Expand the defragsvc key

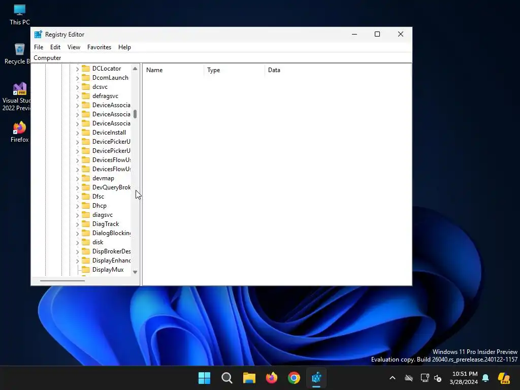[77, 96]
